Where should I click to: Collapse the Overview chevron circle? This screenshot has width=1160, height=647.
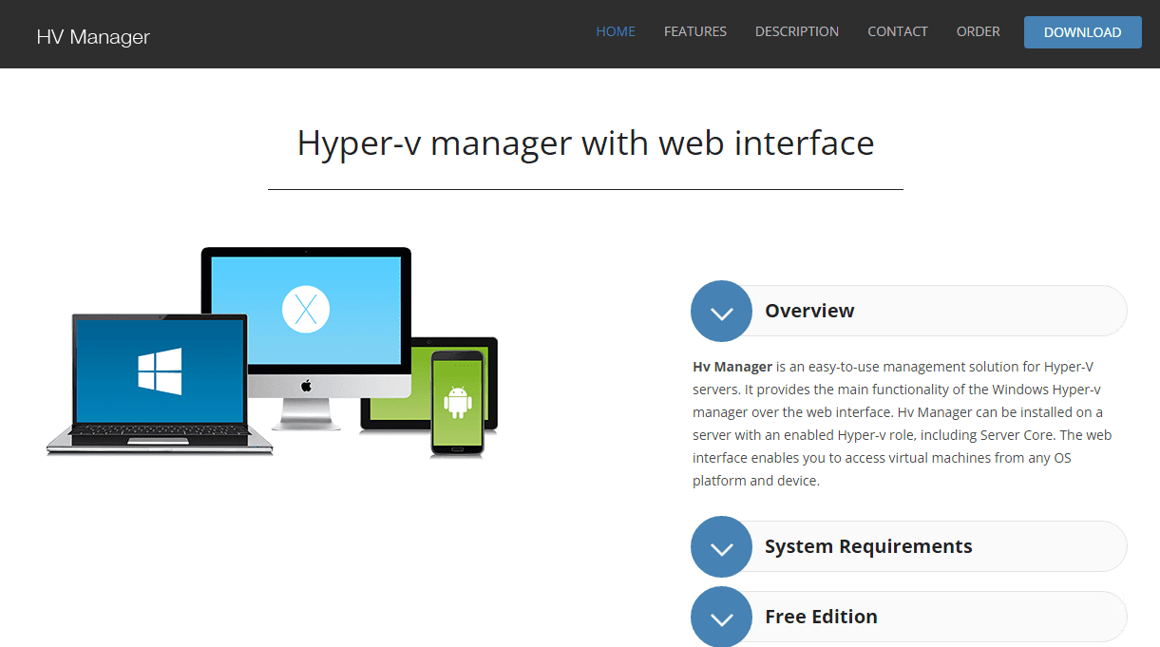click(722, 311)
